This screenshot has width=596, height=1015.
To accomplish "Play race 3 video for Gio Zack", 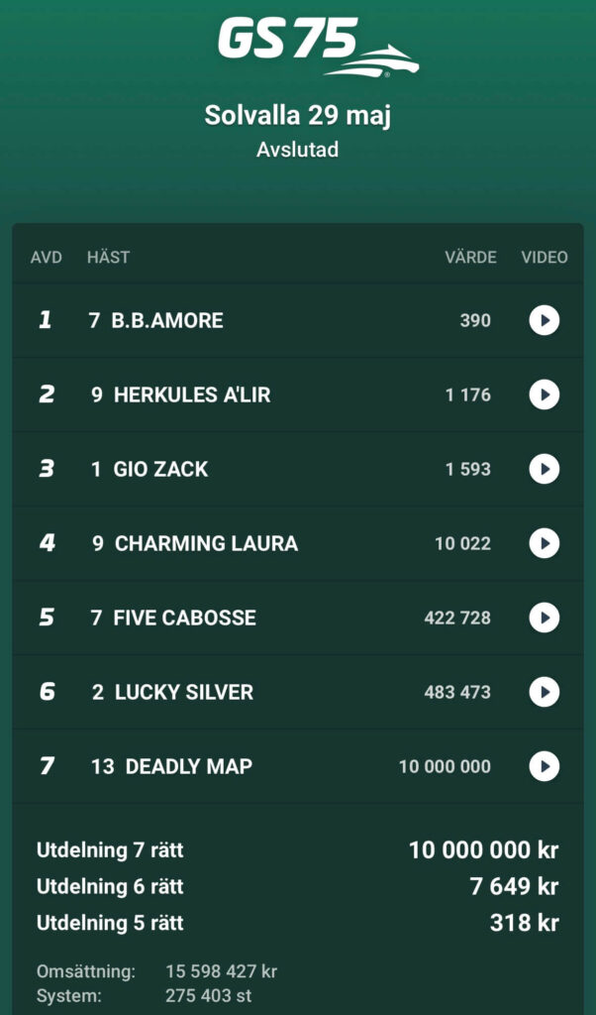I will pos(545,469).
